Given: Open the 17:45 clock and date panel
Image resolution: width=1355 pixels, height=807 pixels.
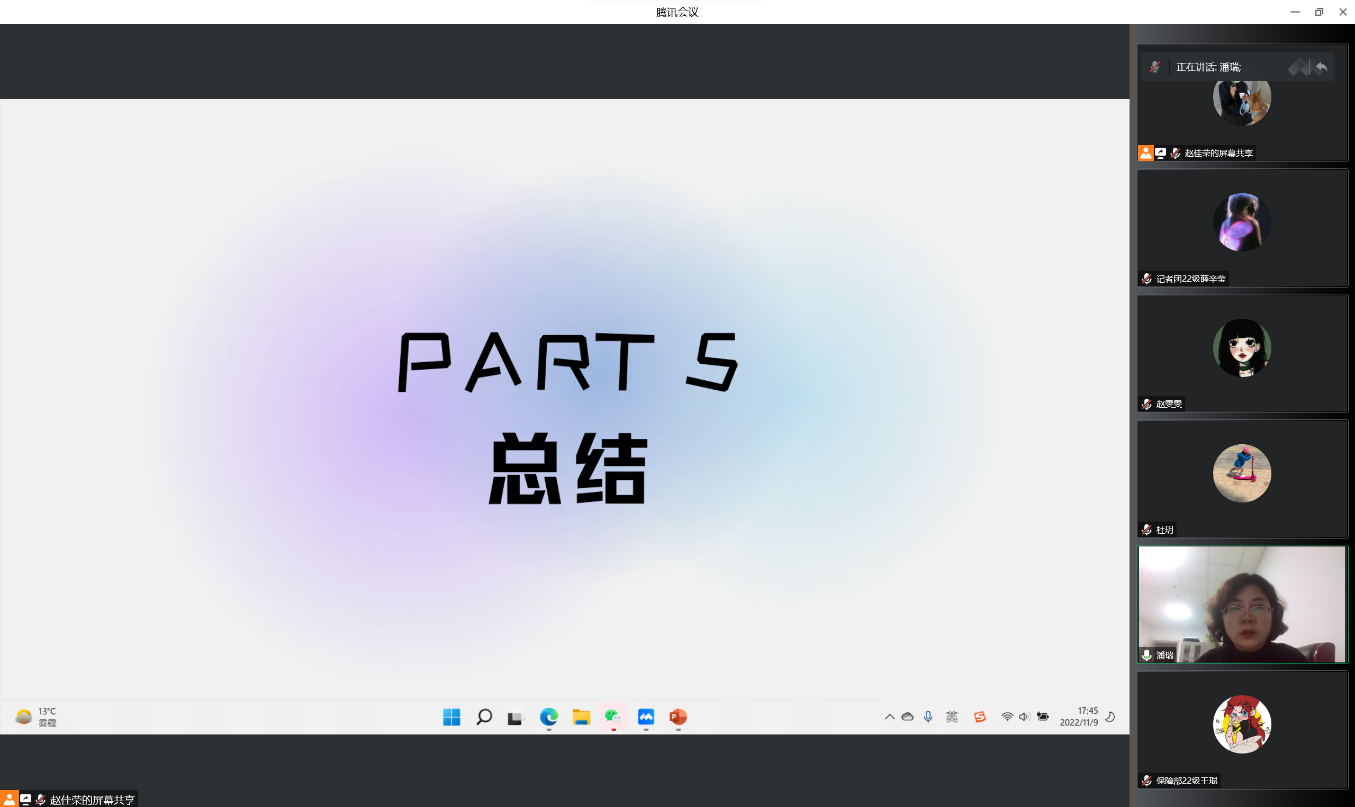Looking at the screenshot, I should point(1078,717).
